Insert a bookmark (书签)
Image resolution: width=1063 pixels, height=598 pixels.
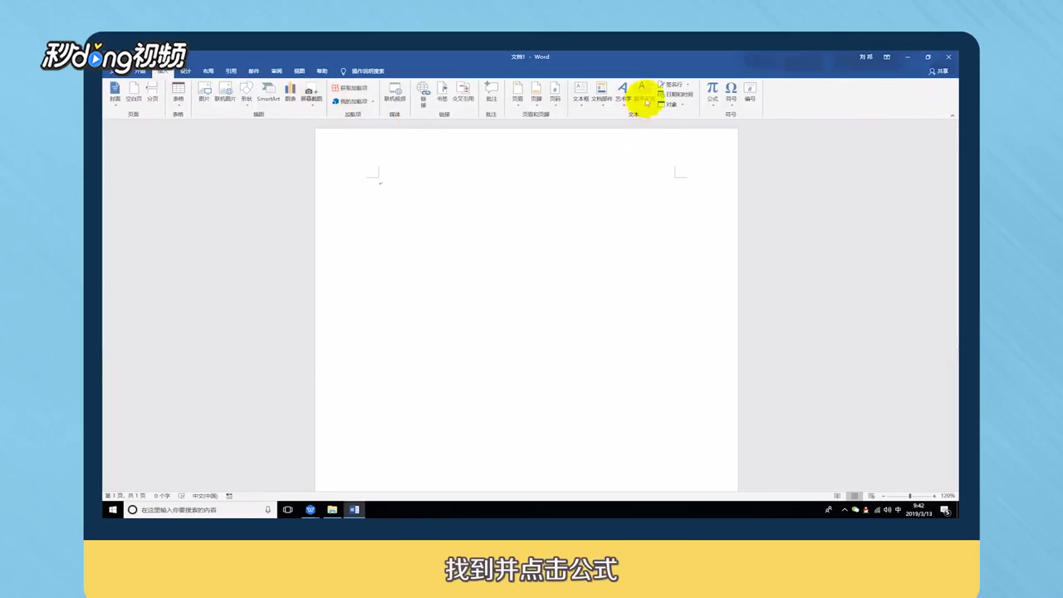point(442,91)
